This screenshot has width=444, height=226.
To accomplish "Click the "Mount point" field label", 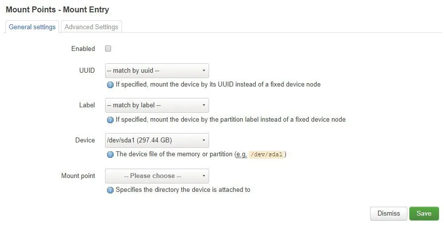I will pyautogui.click(x=78, y=176).
